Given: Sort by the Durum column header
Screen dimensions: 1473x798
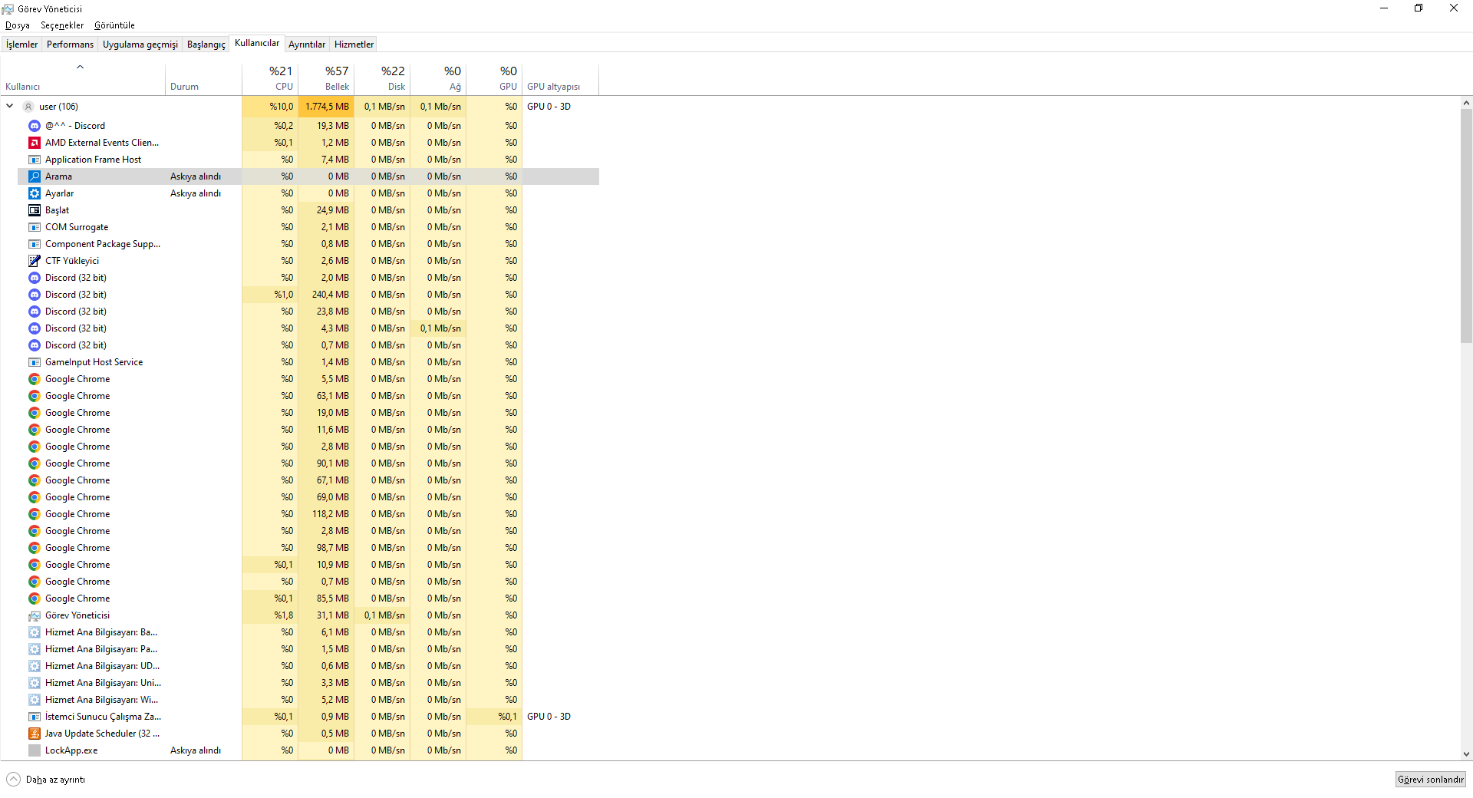Looking at the screenshot, I should coord(203,79).
